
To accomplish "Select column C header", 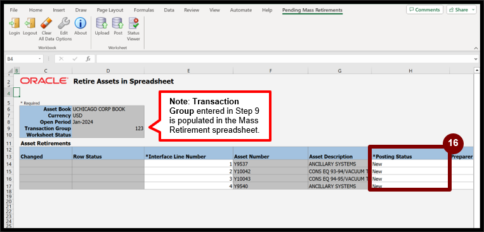I will (x=46, y=71).
